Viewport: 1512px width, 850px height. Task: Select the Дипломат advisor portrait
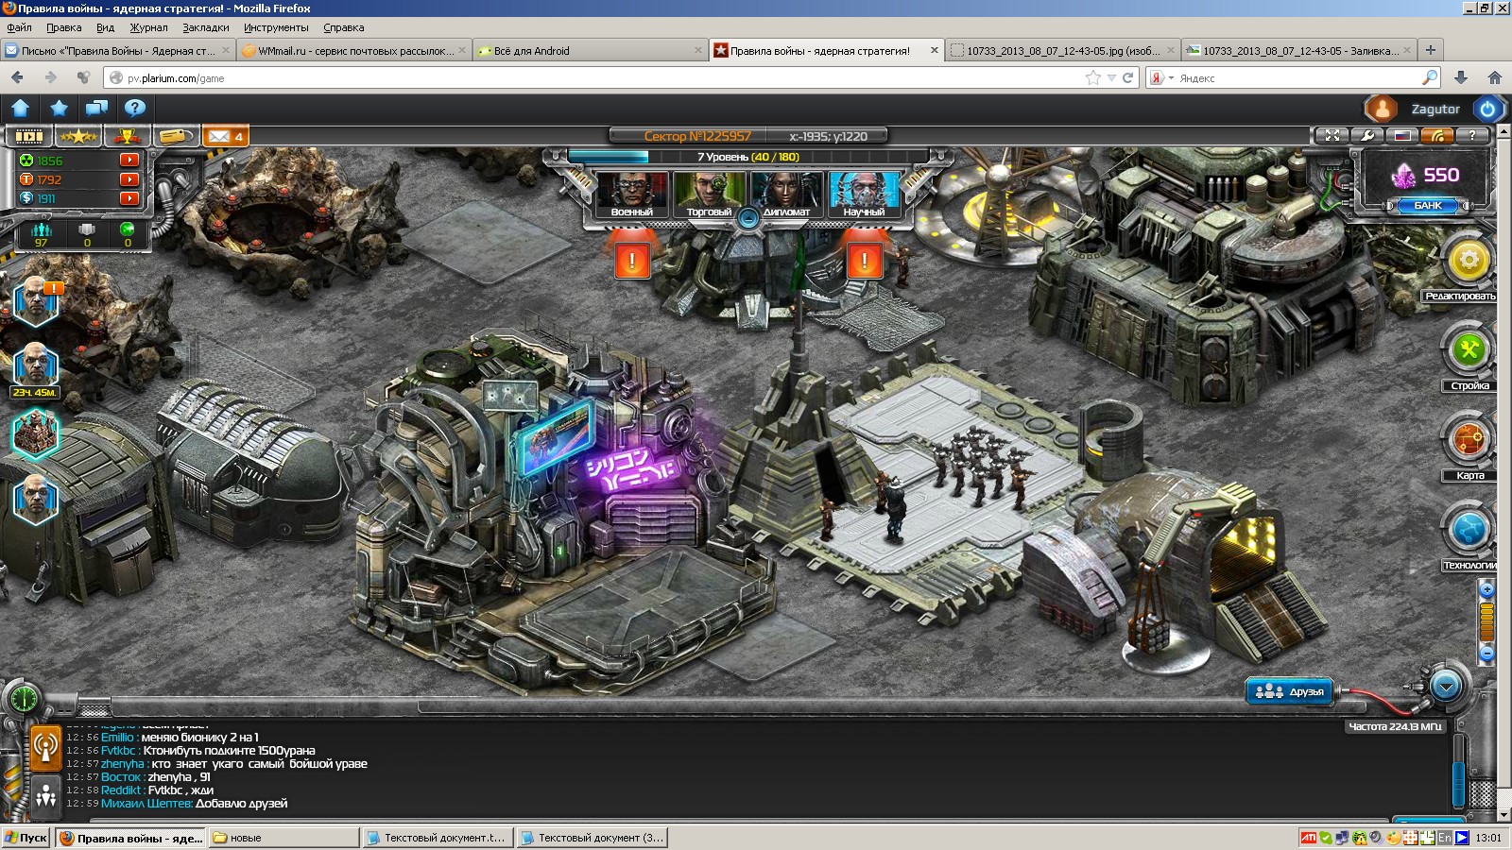pyautogui.click(x=786, y=195)
